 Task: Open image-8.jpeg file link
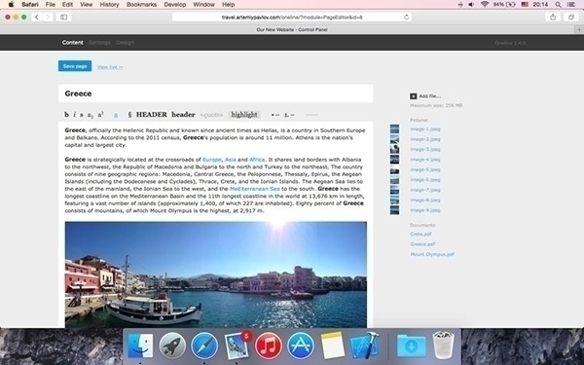425,200
